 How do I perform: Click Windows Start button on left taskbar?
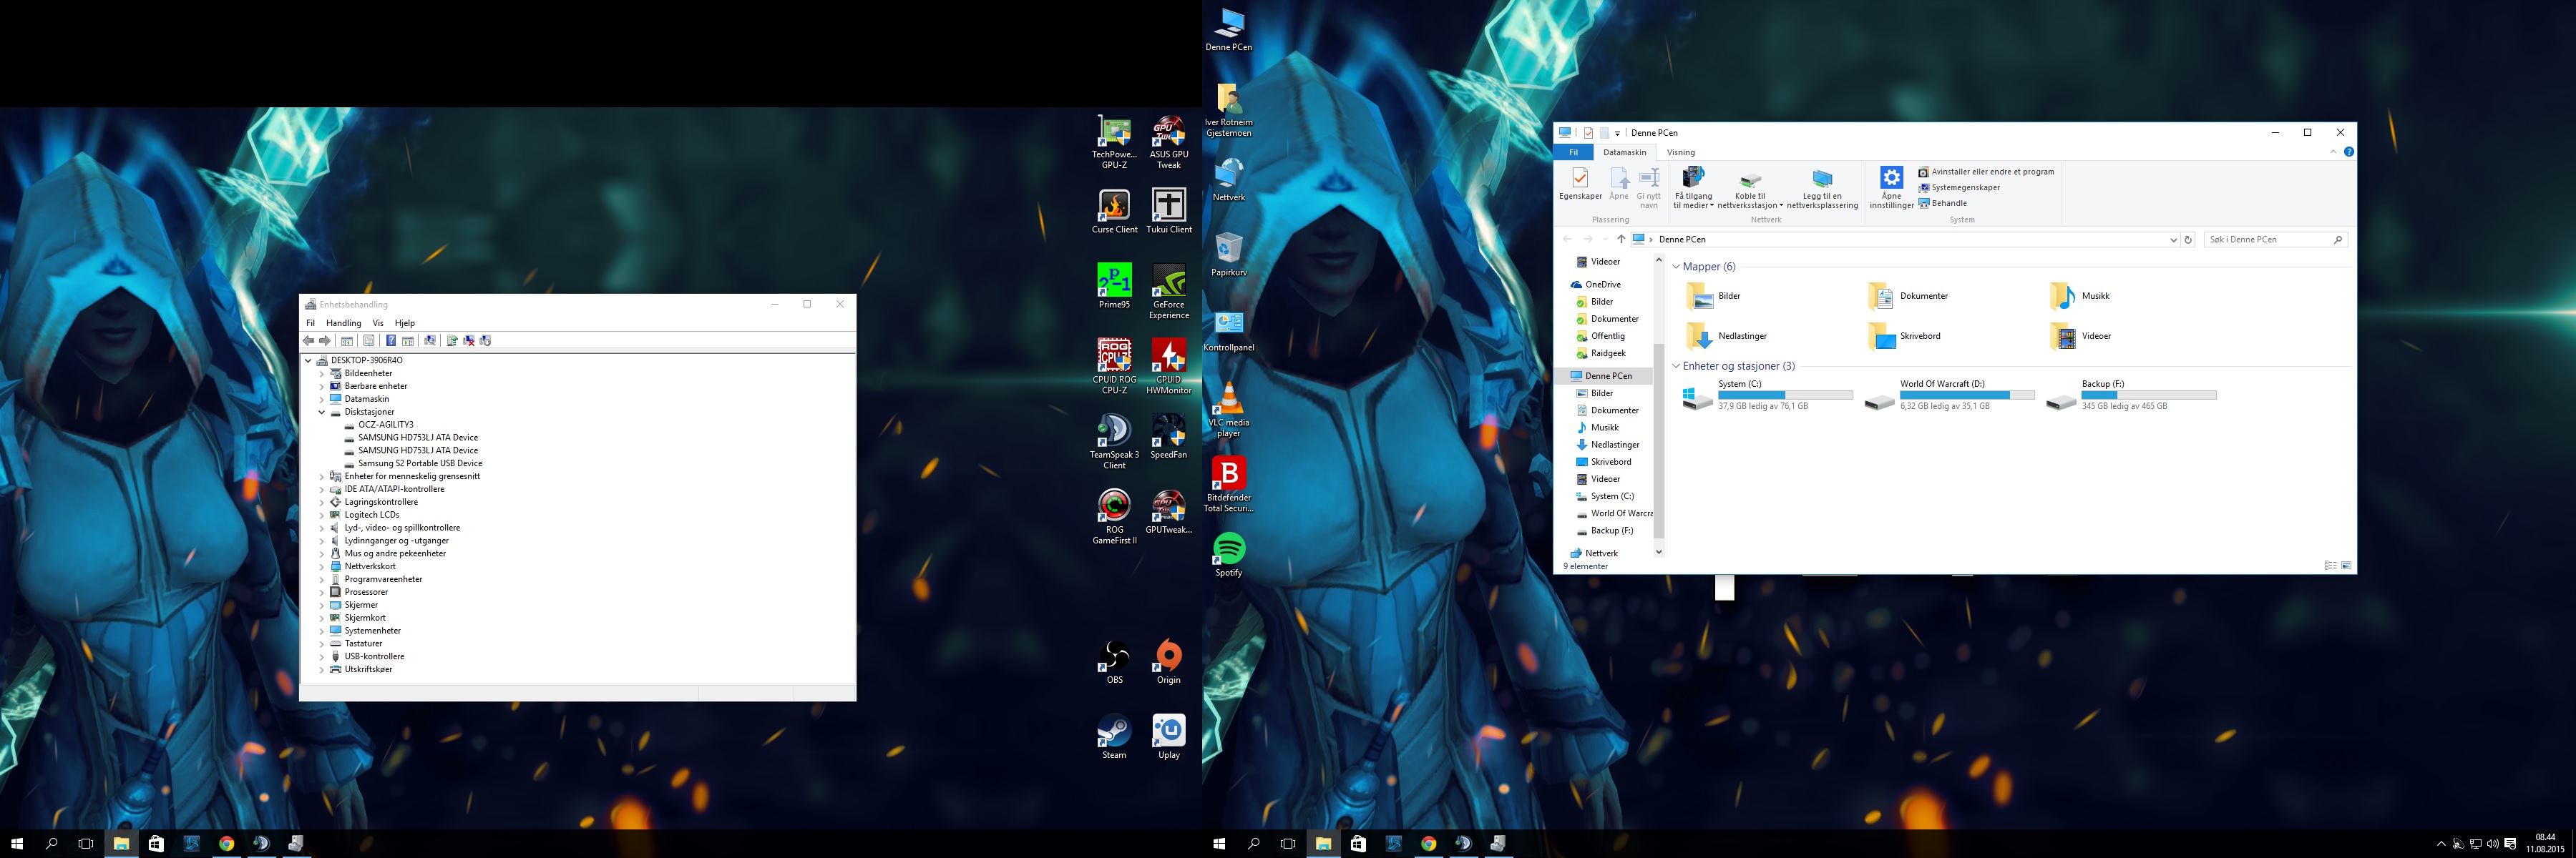[17, 844]
